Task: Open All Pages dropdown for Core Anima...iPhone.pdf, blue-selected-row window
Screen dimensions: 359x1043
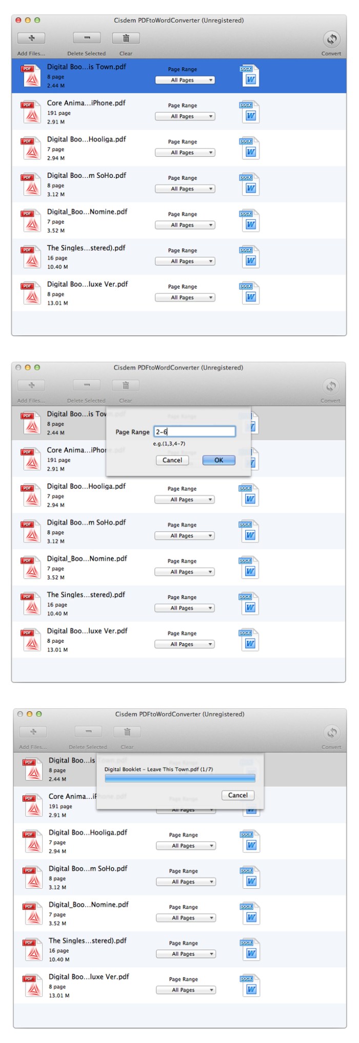Action: [185, 116]
